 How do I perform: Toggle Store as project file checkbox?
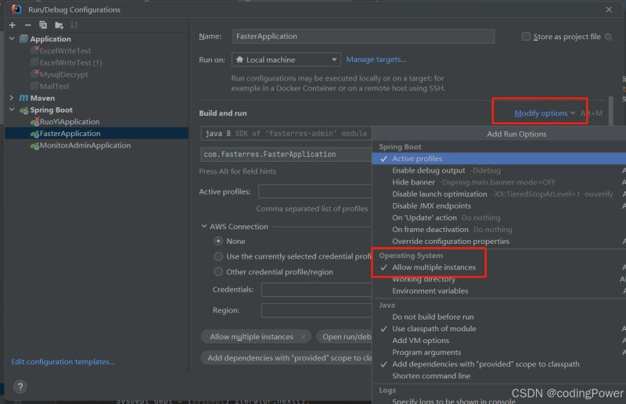(x=526, y=37)
